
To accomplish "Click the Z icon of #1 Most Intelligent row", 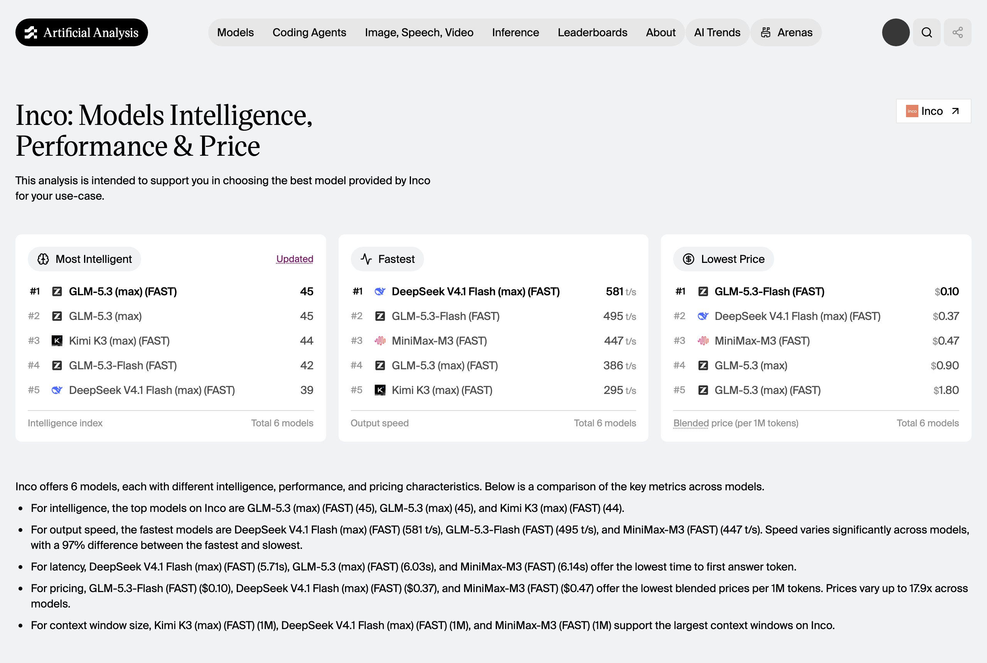I will click(57, 292).
